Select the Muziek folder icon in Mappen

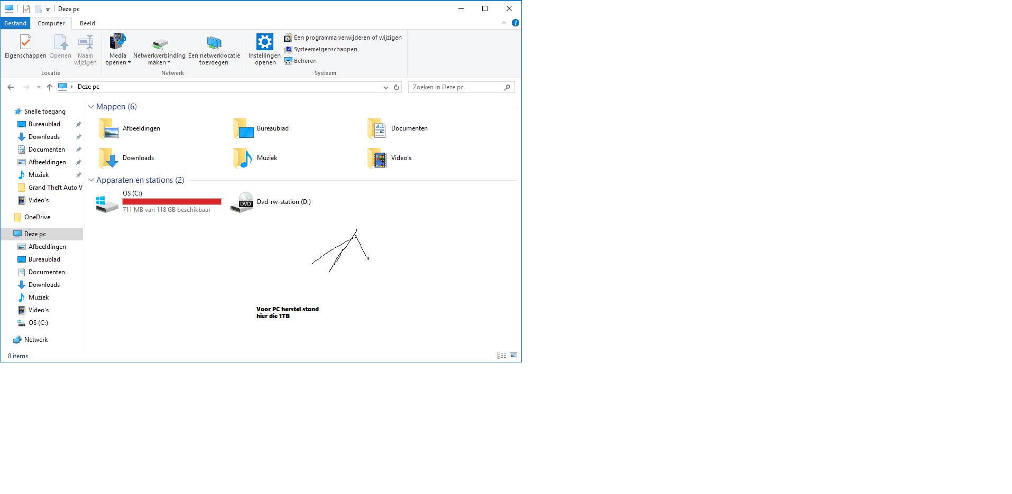[x=243, y=158]
